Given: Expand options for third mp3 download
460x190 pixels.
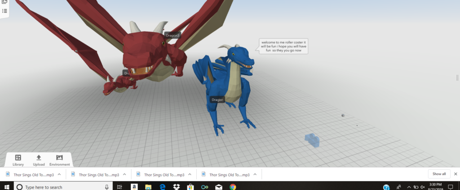Looking at the screenshot, I should (190, 174).
